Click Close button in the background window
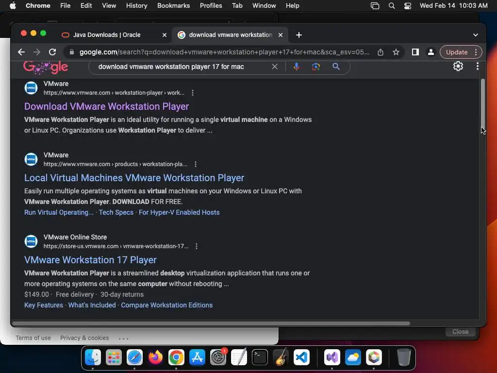Screen dimensions: 497x373 tap(460, 331)
